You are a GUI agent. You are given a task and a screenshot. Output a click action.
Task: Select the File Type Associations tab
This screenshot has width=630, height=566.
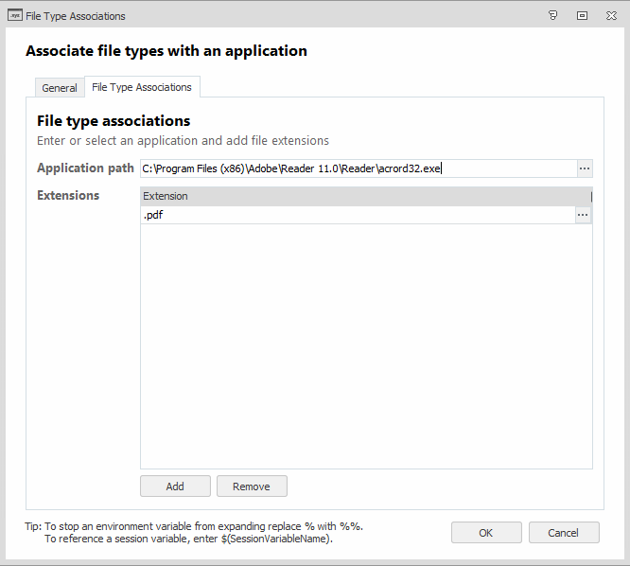(x=142, y=87)
